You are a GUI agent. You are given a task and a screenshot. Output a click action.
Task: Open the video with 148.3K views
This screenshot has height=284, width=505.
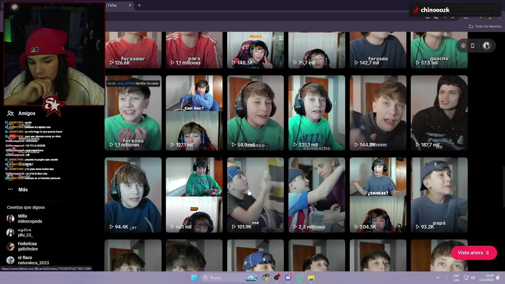(255, 50)
